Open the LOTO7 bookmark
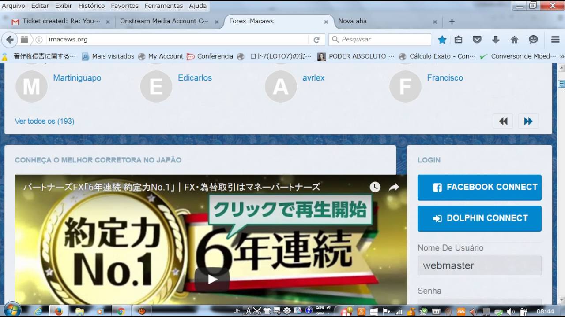The image size is (565, 317). coord(275,56)
